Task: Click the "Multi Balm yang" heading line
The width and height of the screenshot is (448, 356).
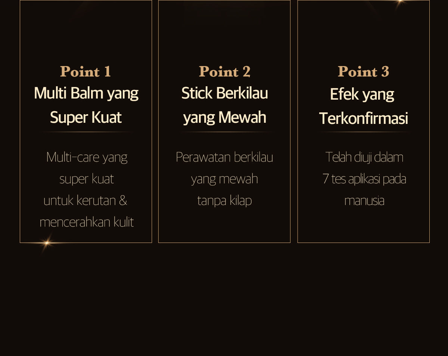Action: point(86,93)
